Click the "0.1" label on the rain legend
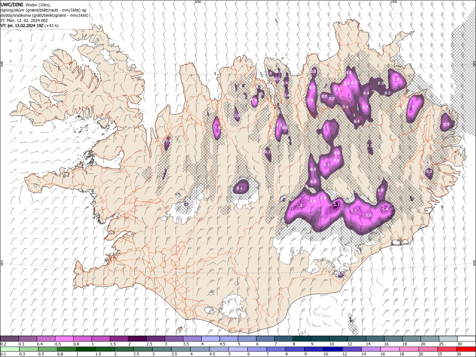Viewport: 476px width, 357px height. 3,354
